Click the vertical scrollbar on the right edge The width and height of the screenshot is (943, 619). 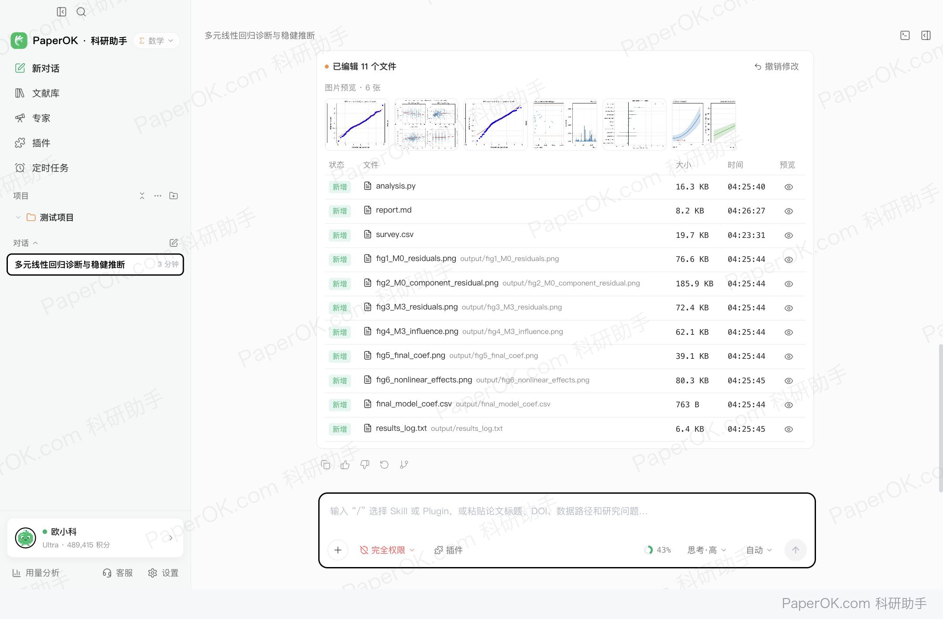coord(940,418)
